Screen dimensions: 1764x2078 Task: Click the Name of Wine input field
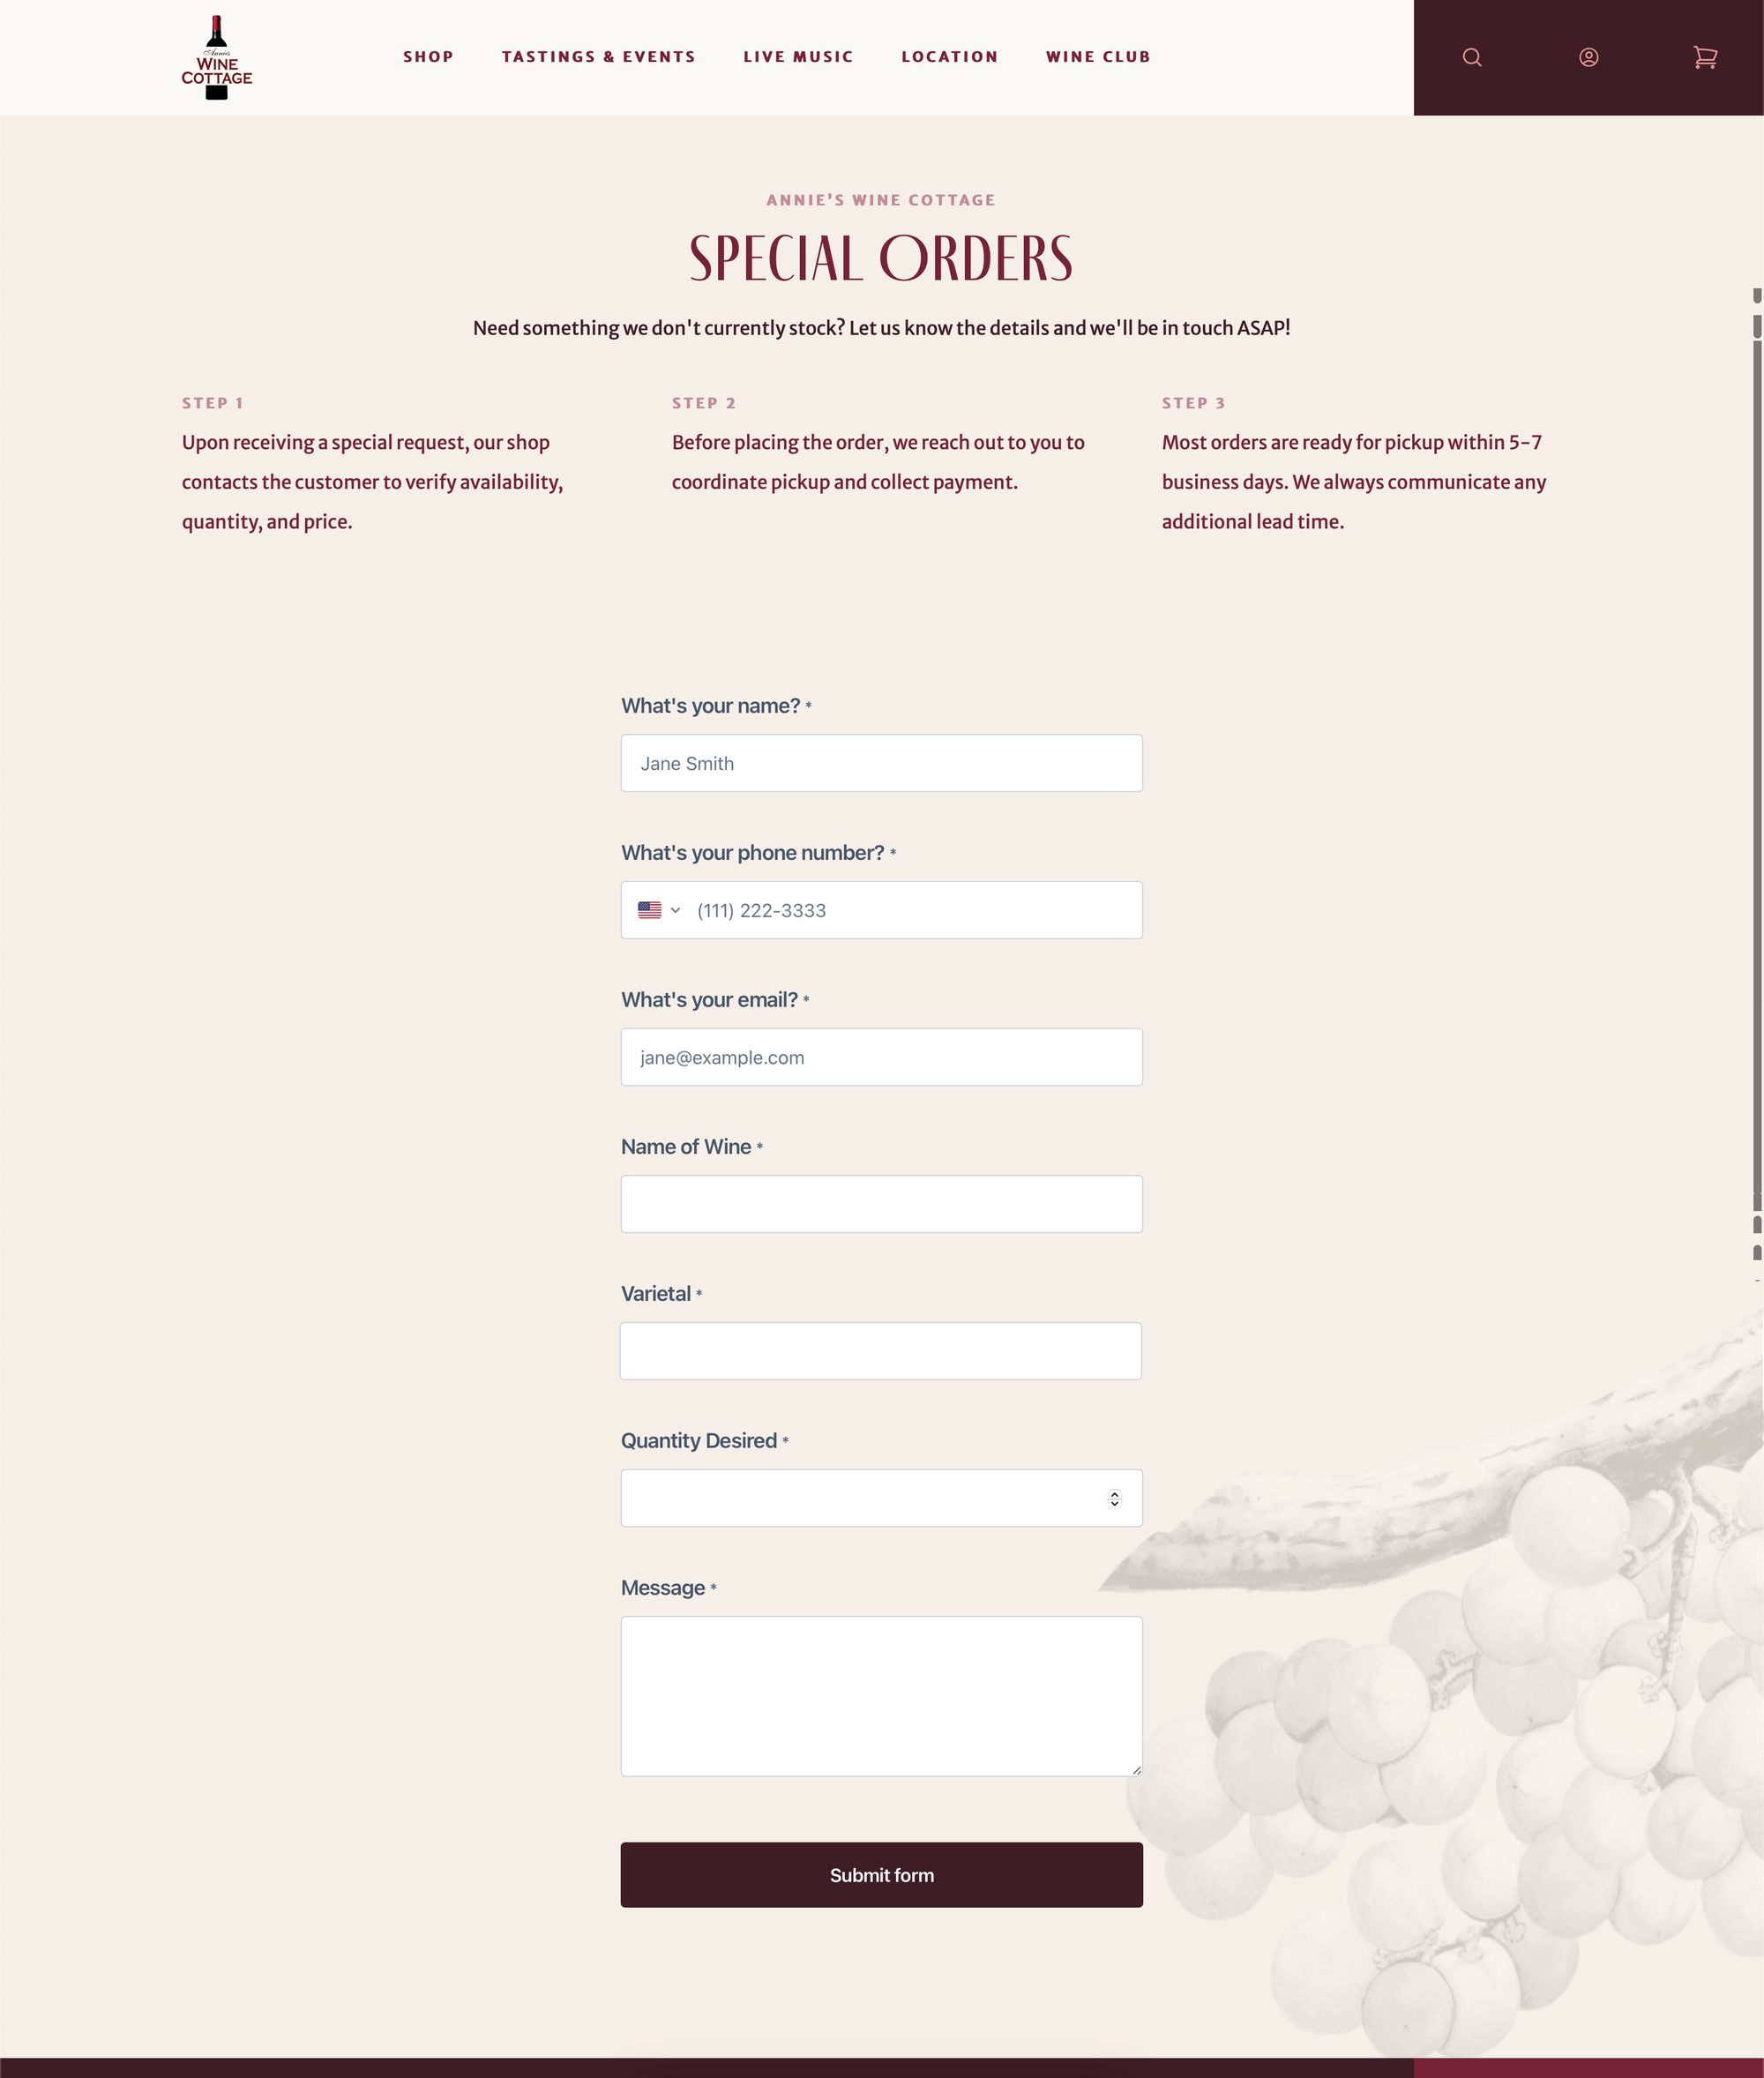pos(880,1203)
